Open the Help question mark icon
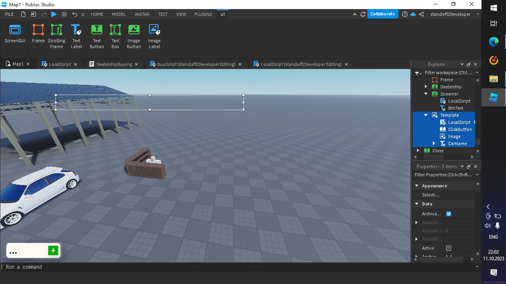 (404, 14)
